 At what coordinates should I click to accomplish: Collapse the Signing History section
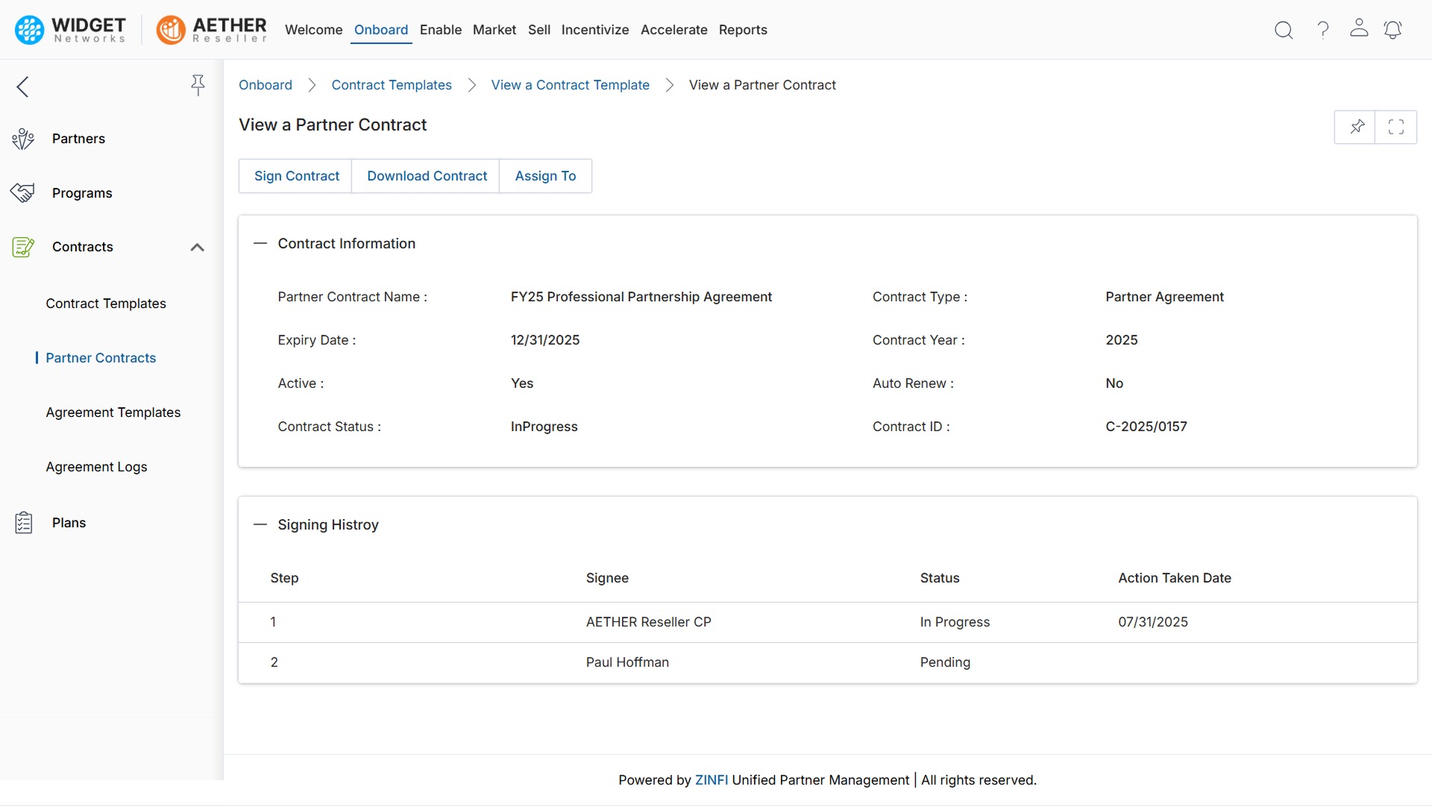260,524
